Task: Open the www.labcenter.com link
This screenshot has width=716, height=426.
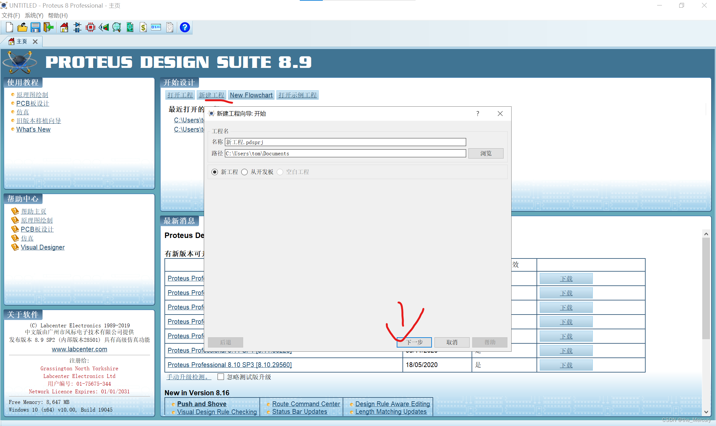Action: point(79,349)
